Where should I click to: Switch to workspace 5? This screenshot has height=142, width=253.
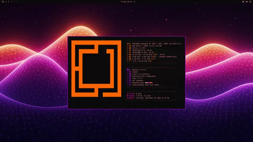[x=17, y=2]
